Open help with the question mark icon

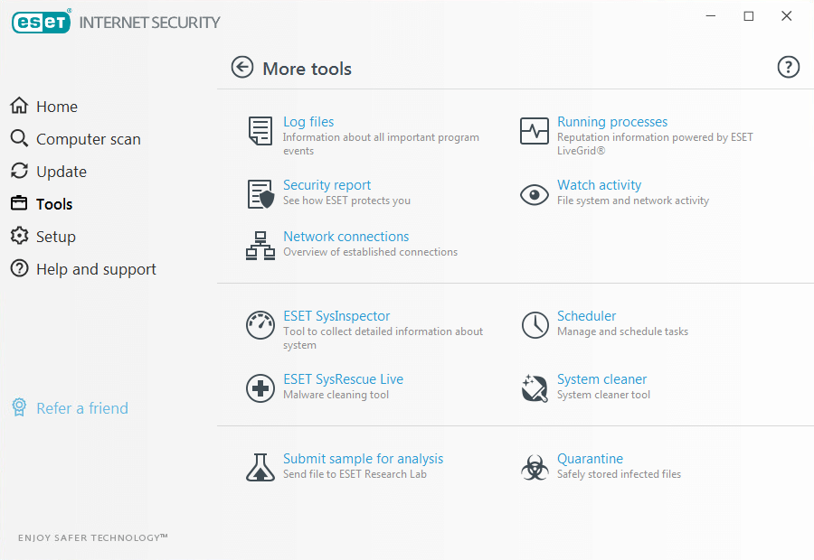(x=788, y=68)
